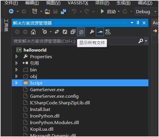Click the orange arrow icon in right panel

point(155,31)
